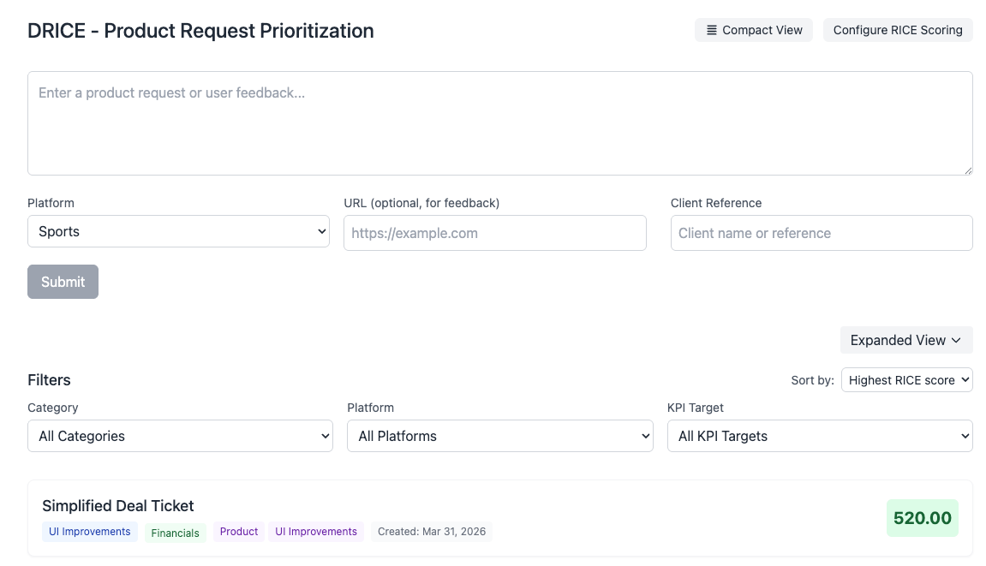Click the URL input field
The width and height of the screenshot is (986, 566).
pos(494,233)
